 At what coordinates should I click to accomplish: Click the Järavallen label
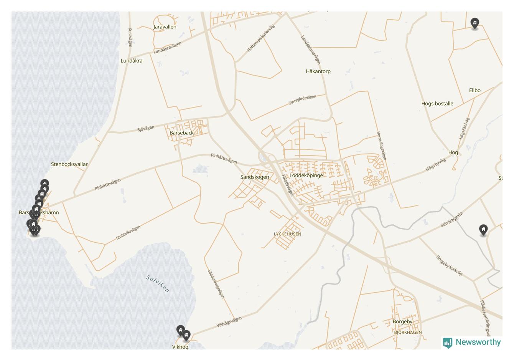pyautogui.click(x=165, y=27)
